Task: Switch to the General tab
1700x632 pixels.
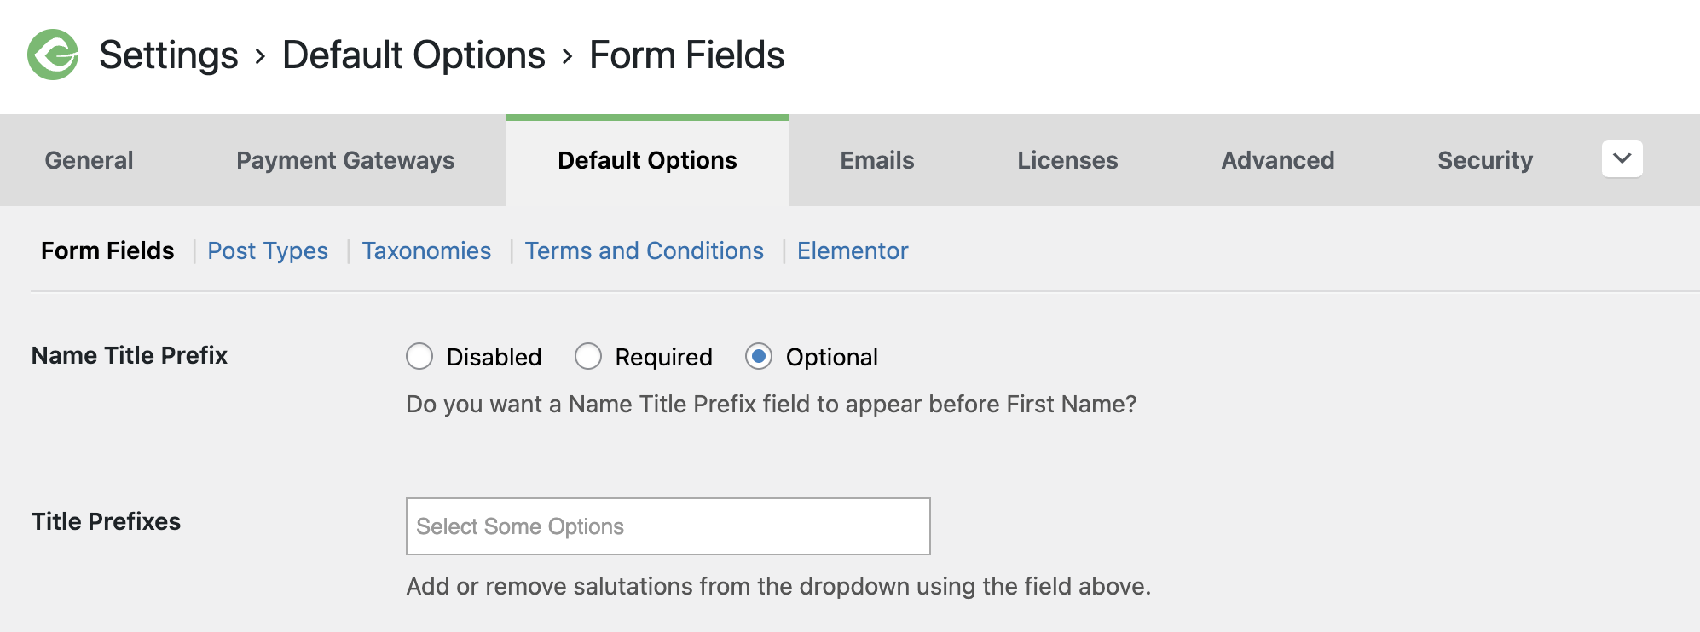Action: pyautogui.click(x=89, y=160)
